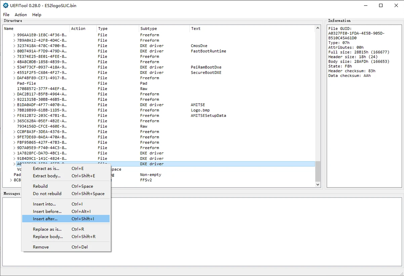The height and width of the screenshot is (276, 404).
Task: Click the UEFITool app icon in title bar
Action: point(6,5)
